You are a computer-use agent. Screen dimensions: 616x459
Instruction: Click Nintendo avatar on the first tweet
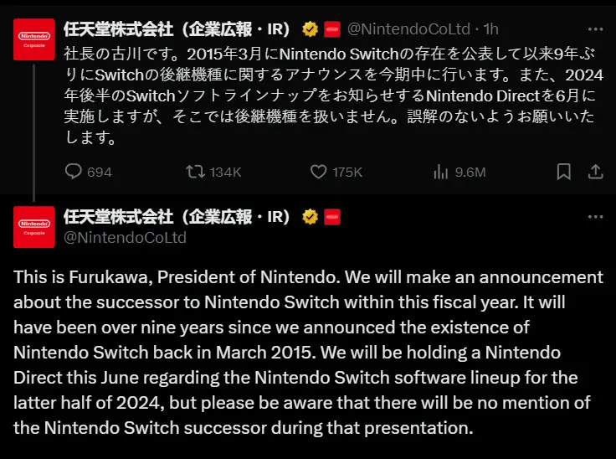pyautogui.click(x=34, y=39)
